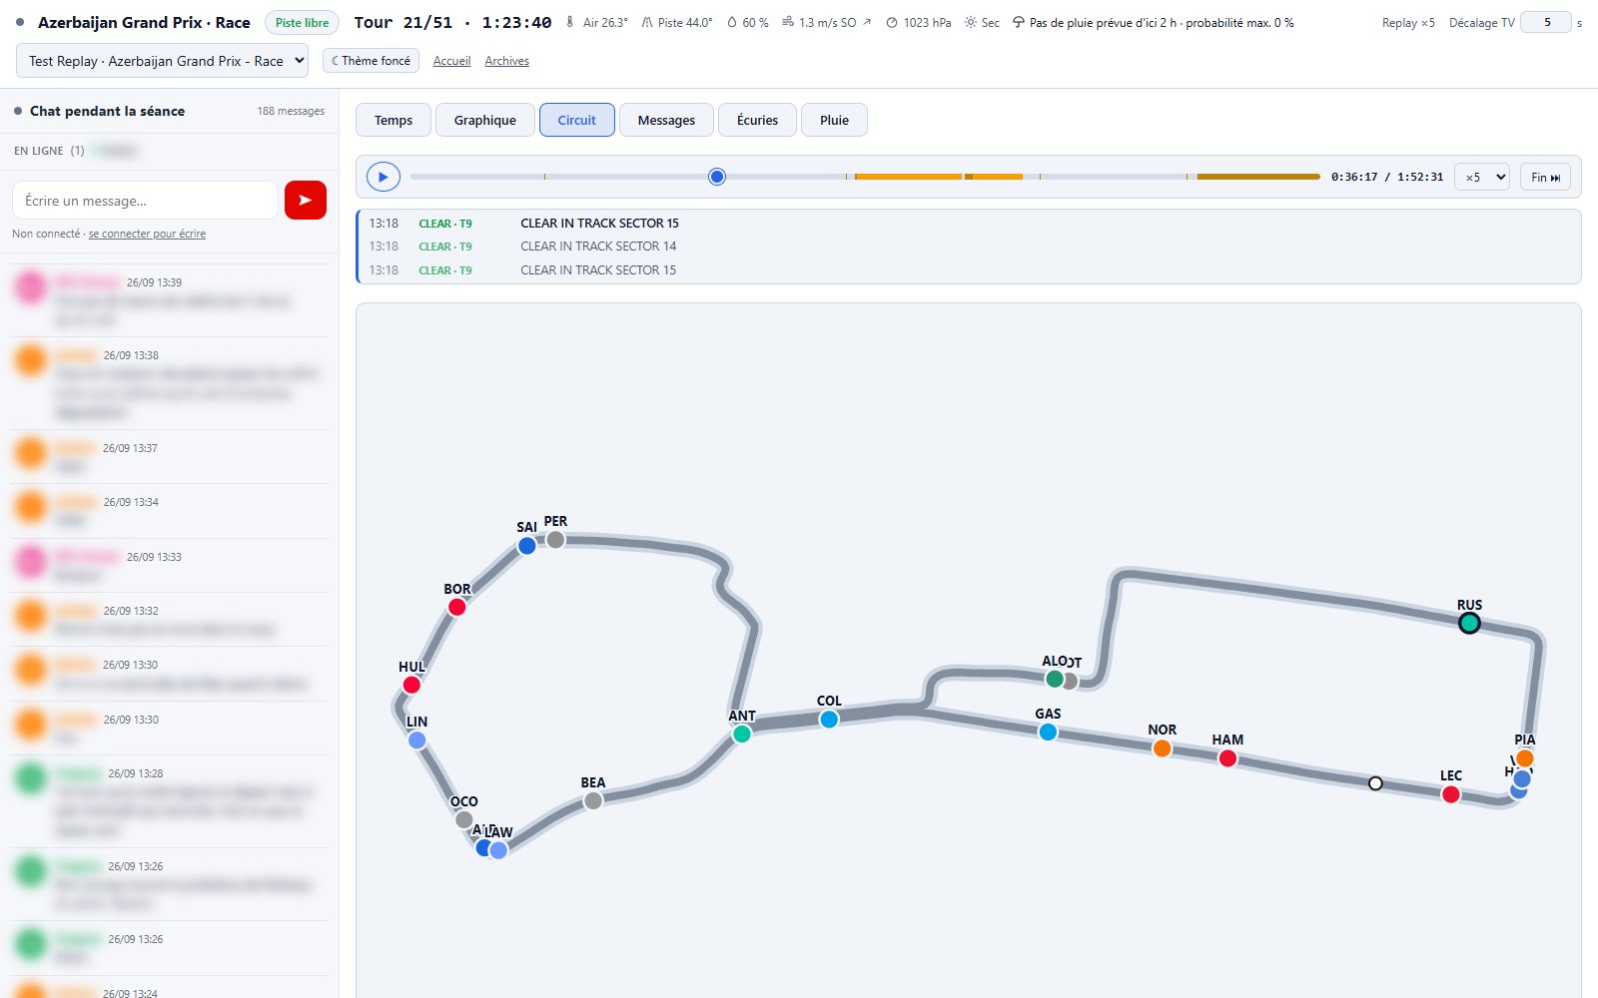Select the GAS driver dot
The image size is (1598, 998).
(1048, 733)
